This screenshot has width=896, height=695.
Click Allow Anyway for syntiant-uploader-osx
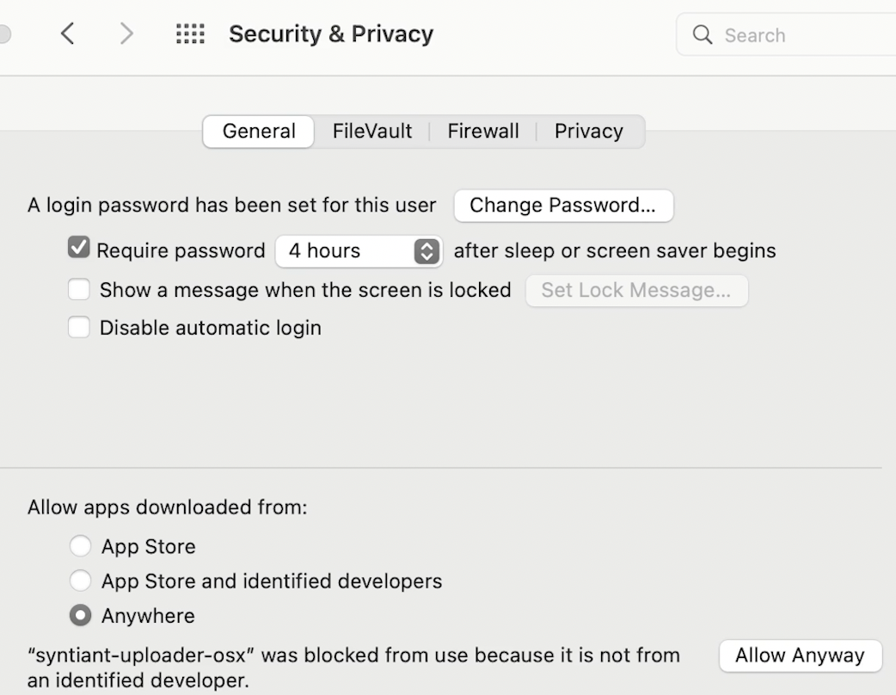point(800,655)
